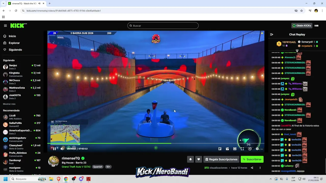326x183 pixels.
Task: Open Grand Theft Auto V category
Action: pyautogui.click(x=76, y=167)
